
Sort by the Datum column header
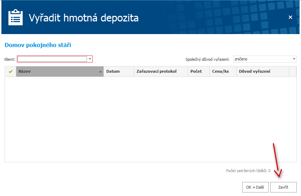(119, 71)
